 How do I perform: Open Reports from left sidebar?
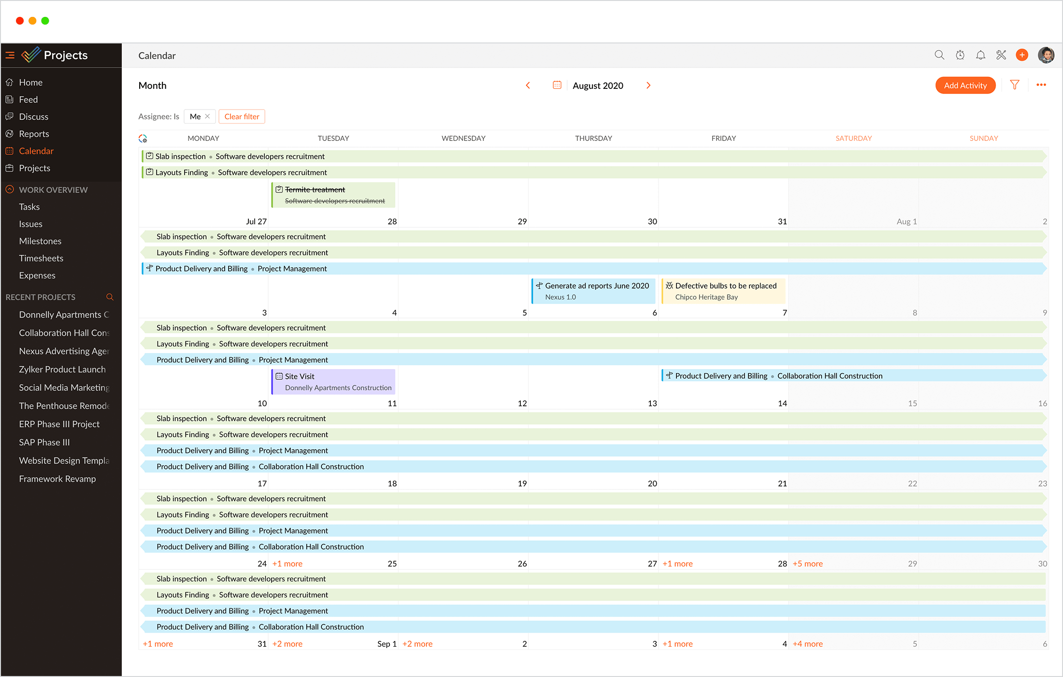[x=34, y=133]
